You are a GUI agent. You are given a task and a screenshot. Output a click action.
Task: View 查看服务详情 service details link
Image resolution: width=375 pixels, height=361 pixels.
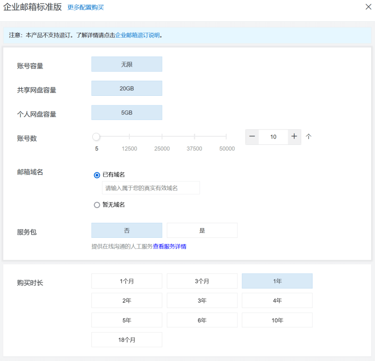170,246
